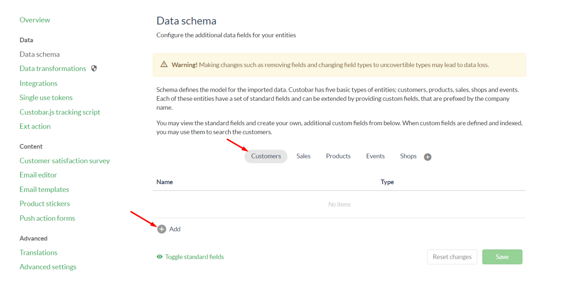Click the 'Warning!' bold text in banner
This screenshot has height=281, width=585.
[185, 65]
